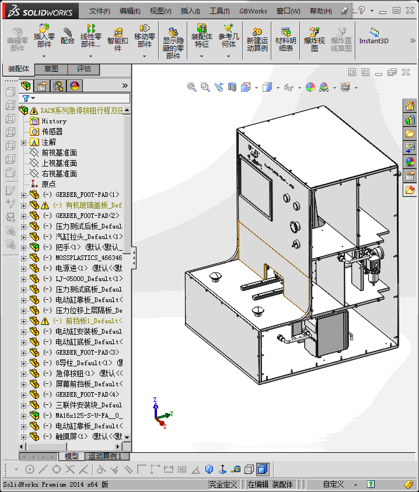Switch to the Sketch (草图) tab

click(x=51, y=69)
